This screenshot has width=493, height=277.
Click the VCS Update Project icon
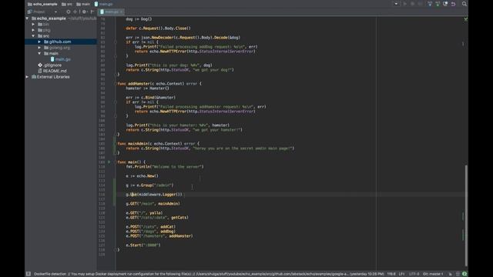[430, 4]
